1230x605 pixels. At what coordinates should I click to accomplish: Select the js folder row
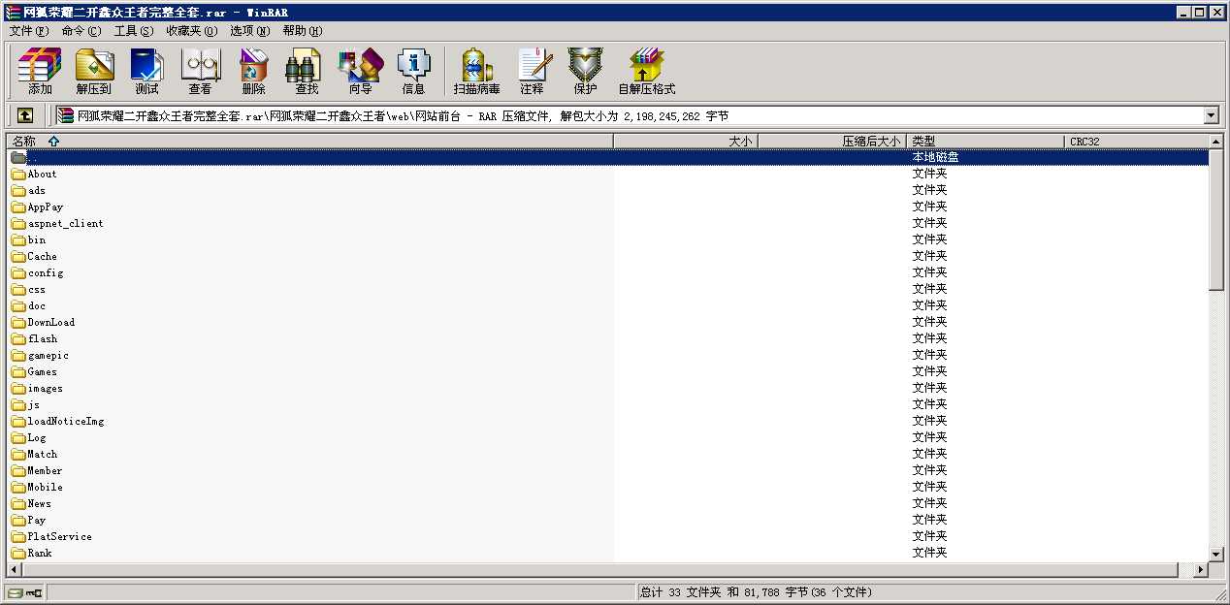(607, 405)
